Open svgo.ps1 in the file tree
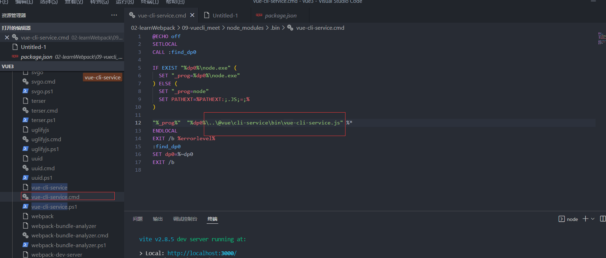This screenshot has height=258, width=606. point(42,92)
